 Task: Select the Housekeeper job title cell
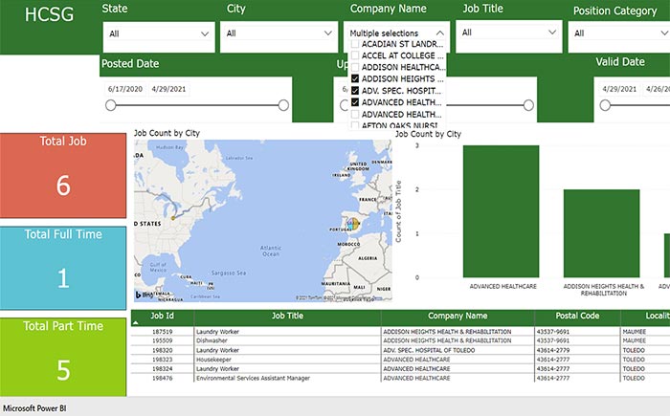287,360
